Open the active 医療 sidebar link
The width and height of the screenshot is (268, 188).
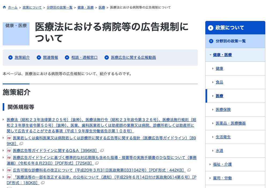pyautogui.click(x=219, y=96)
